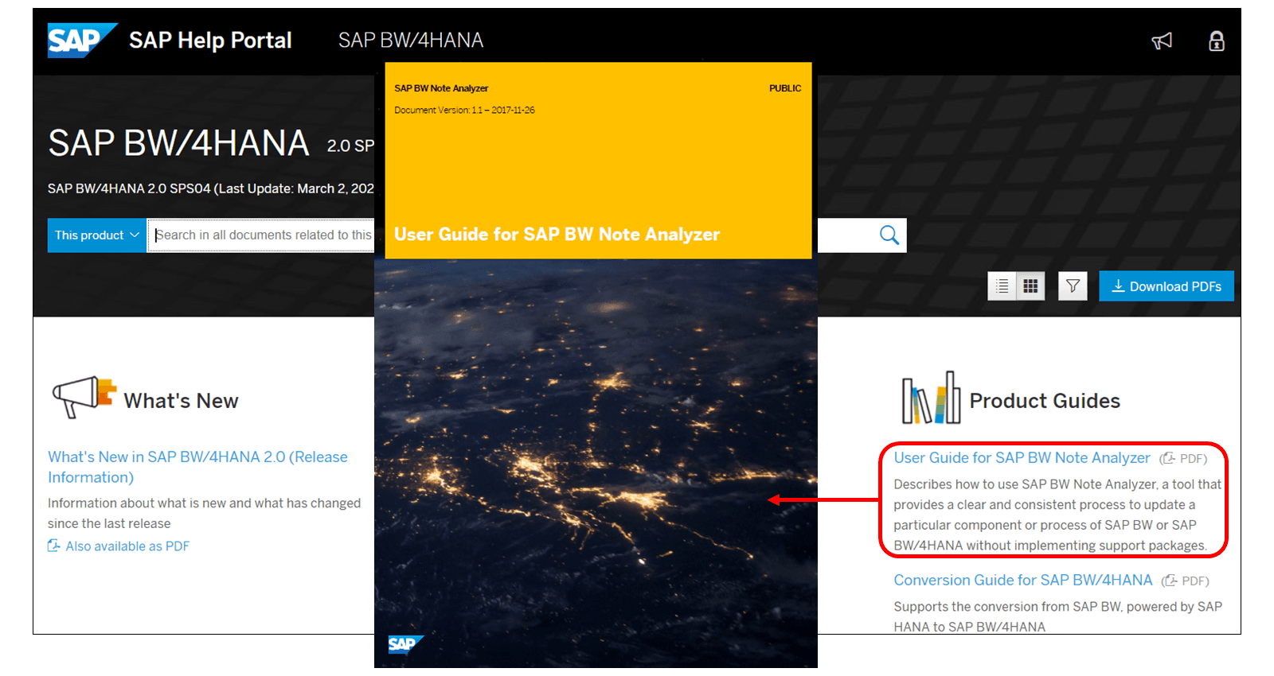Click the search documents input field

(x=261, y=235)
